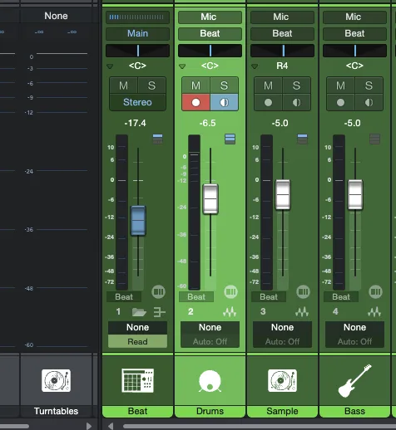
Task: Click the Turntables channel turntable icon
Action: point(56,380)
